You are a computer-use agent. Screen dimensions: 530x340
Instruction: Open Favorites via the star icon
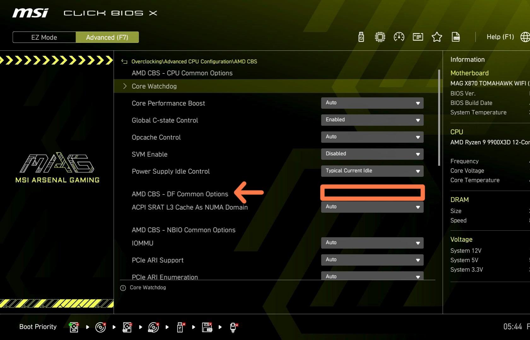coord(437,37)
